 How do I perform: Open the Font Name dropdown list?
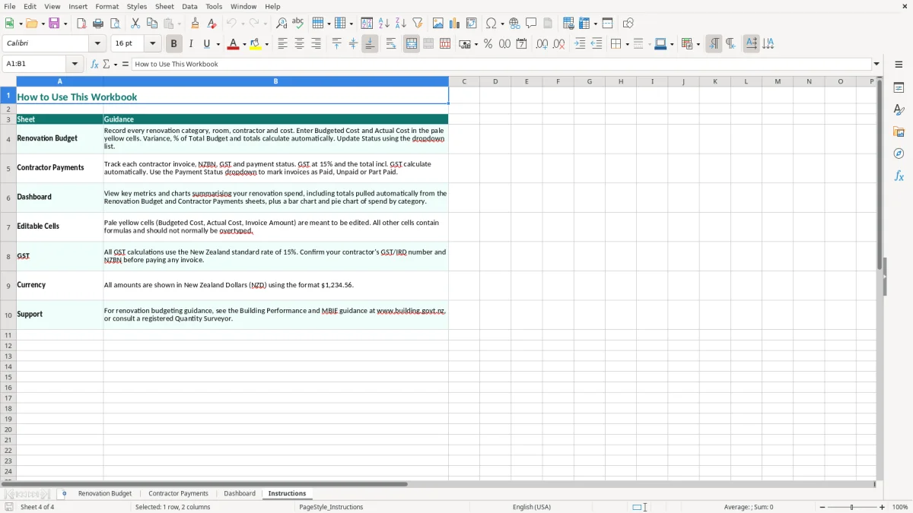[x=97, y=44]
